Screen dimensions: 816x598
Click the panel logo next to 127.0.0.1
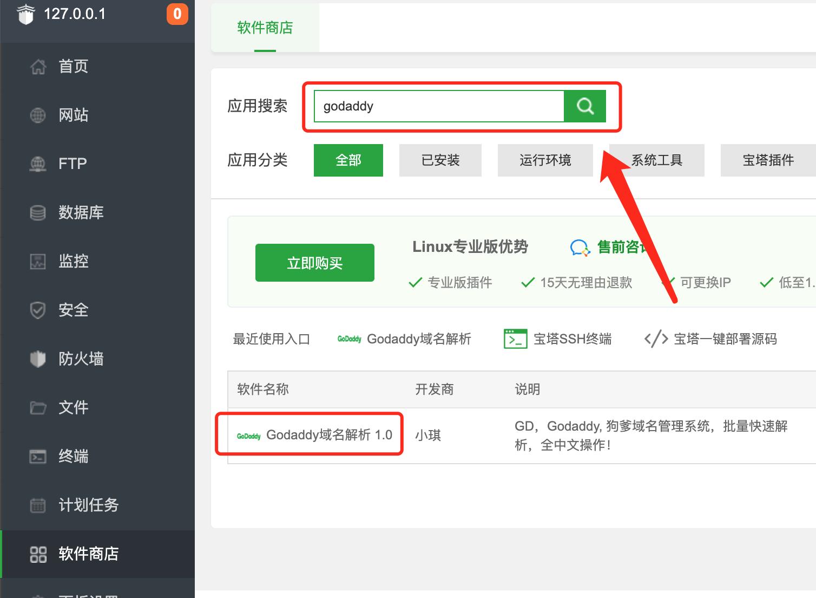click(x=25, y=14)
